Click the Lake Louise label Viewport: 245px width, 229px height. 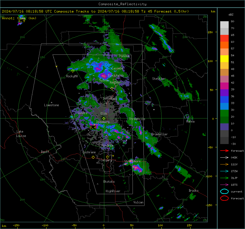click(x=21, y=134)
